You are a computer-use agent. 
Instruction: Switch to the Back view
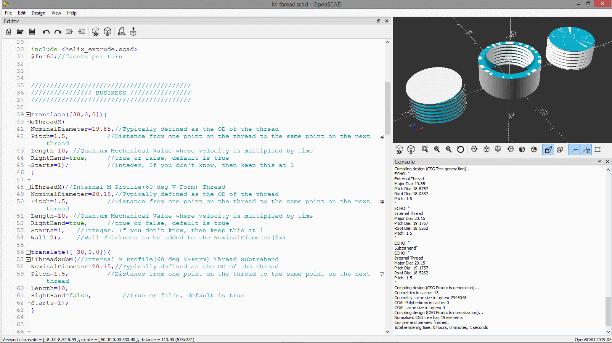tap(534, 149)
